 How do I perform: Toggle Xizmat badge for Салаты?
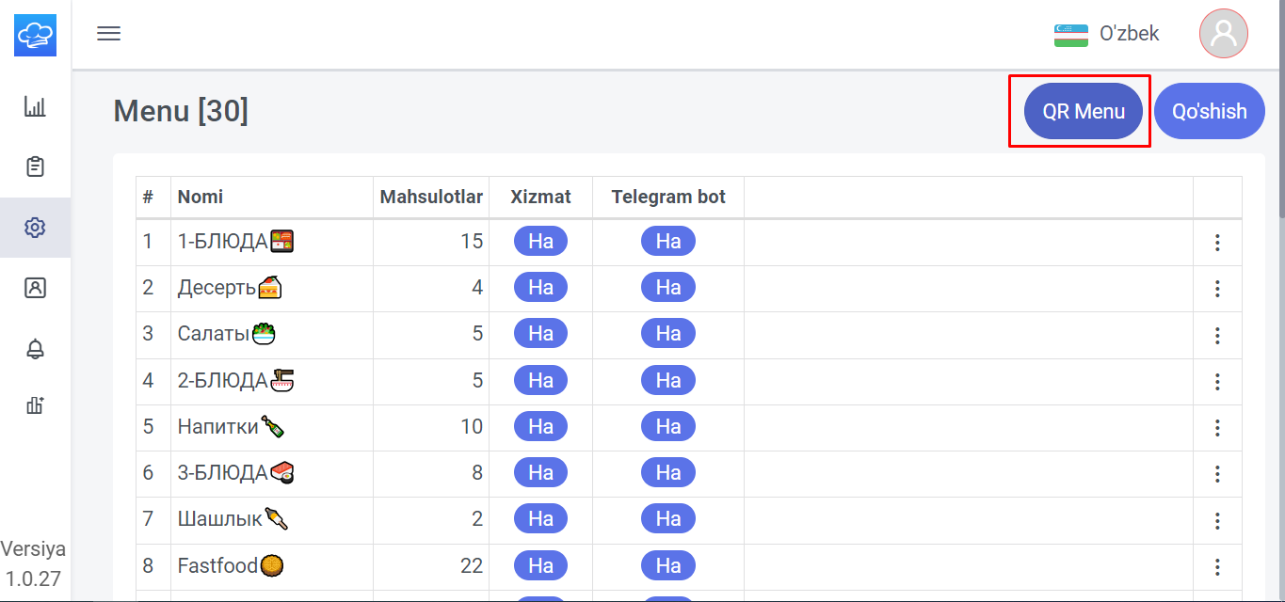pos(540,334)
